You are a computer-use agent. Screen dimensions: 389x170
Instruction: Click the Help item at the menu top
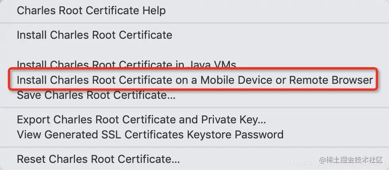point(91,10)
